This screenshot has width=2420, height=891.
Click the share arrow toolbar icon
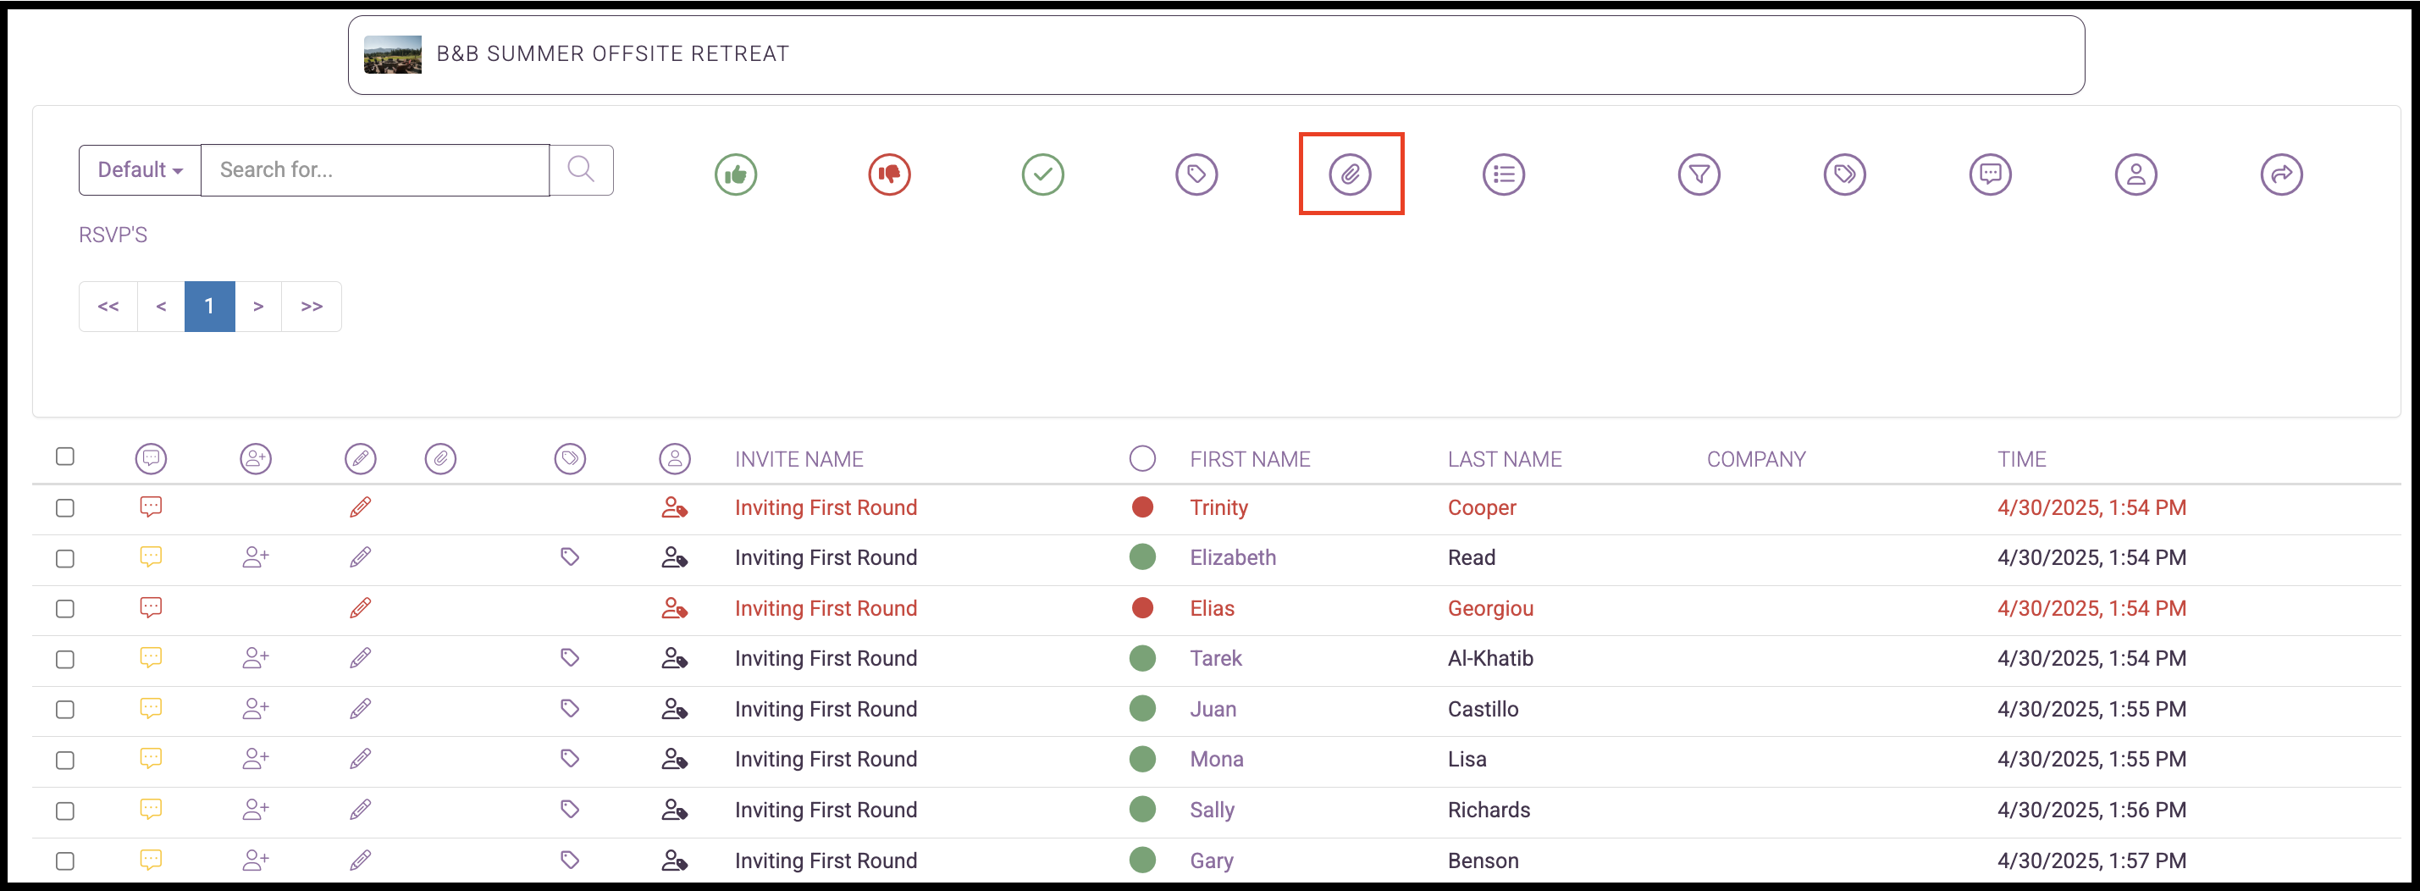[2281, 174]
